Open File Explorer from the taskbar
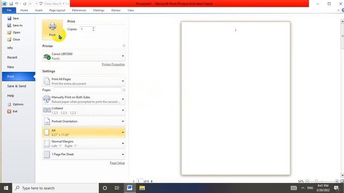The image size is (344, 193). point(142,188)
